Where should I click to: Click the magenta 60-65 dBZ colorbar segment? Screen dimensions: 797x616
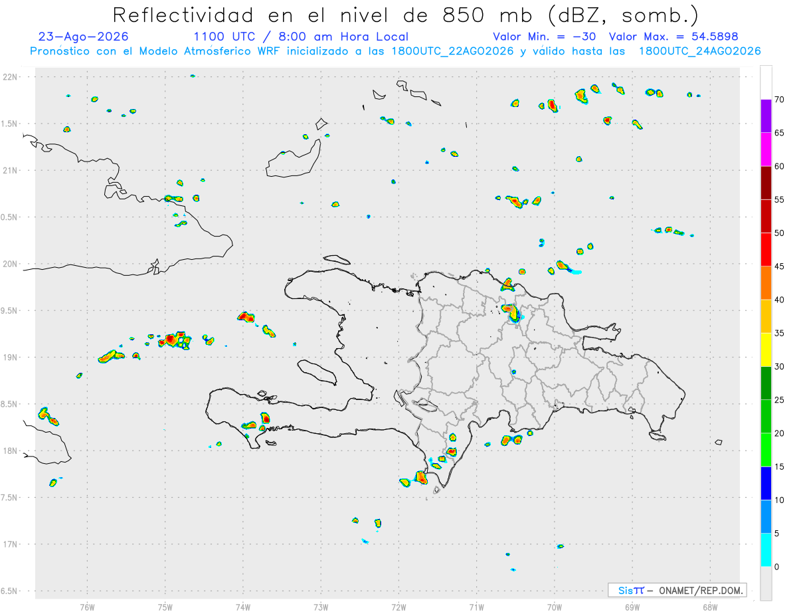766,150
